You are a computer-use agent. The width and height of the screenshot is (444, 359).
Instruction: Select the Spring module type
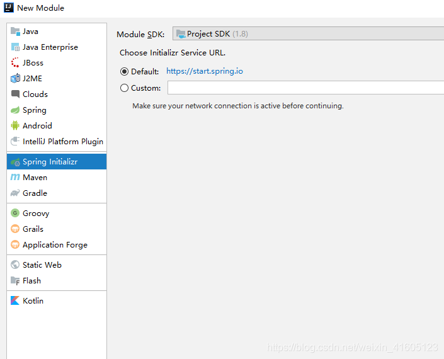pos(57,110)
